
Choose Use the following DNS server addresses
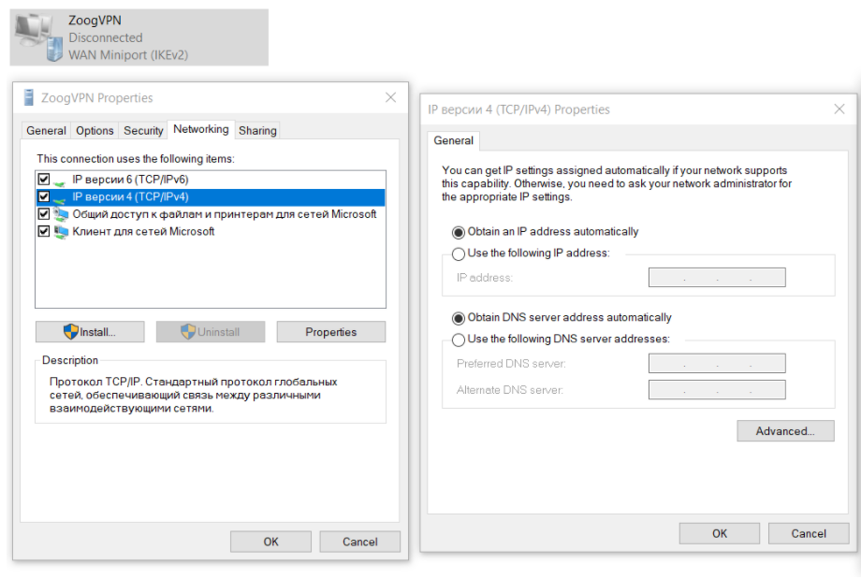pyautogui.click(x=459, y=340)
